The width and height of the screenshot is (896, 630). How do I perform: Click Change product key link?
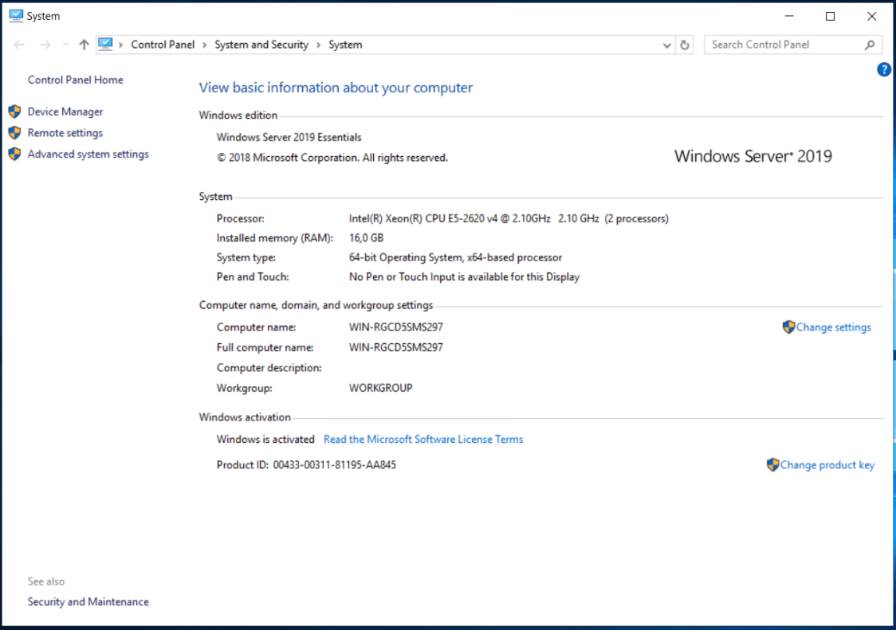coord(827,465)
